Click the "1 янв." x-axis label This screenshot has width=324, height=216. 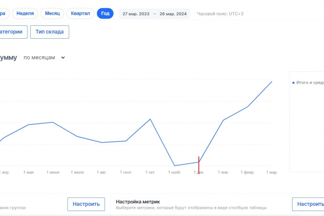point(223,172)
